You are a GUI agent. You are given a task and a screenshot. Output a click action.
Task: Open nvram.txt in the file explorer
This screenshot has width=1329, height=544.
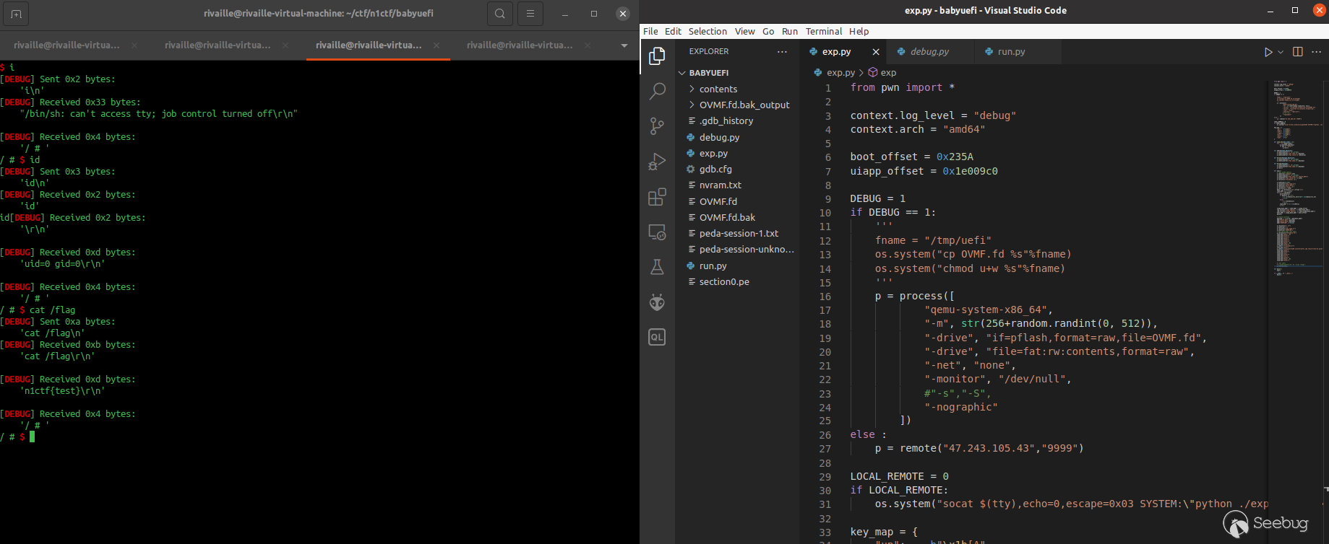click(720, 185)
